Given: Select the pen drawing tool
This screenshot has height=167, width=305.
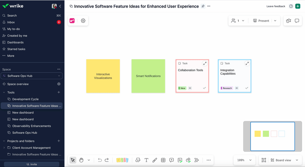Looking at the screenshot, I should point(155,160).
